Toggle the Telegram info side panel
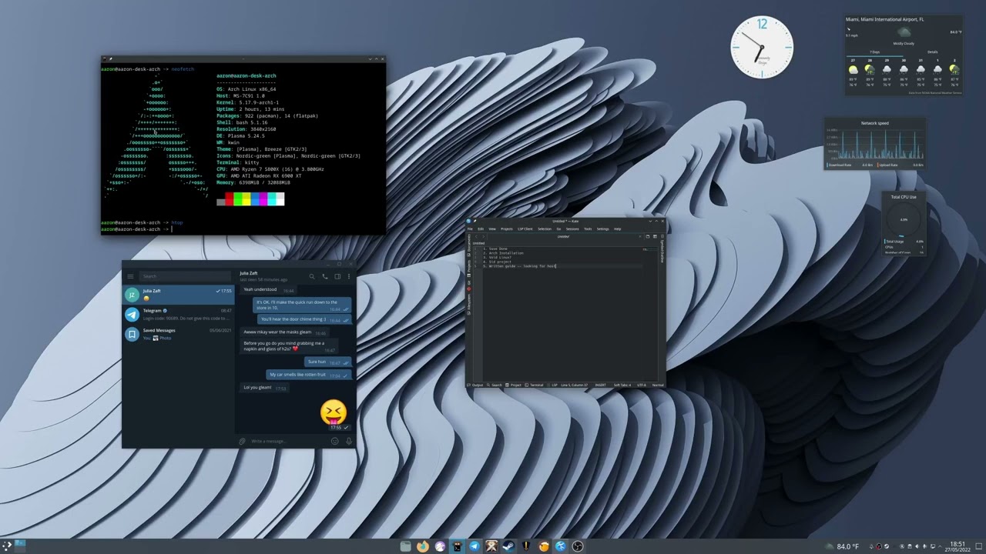Image resolution: width=986 pixels, height=554 pixels. coord(337,276)
